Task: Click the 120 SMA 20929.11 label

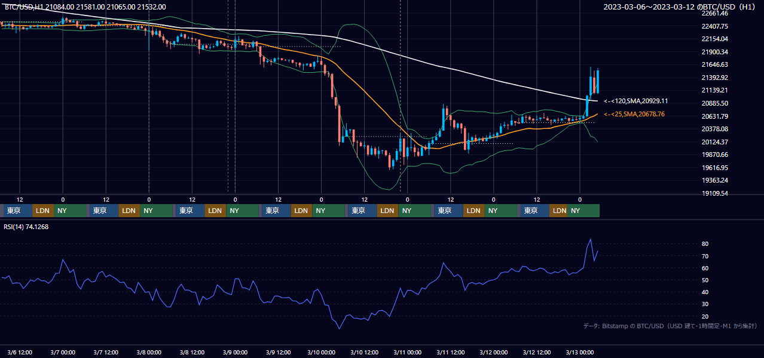Action: click(x=636, y=101)
